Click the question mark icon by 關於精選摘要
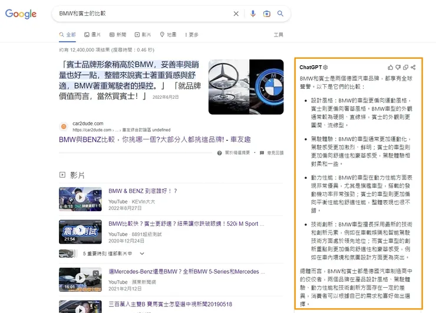The image size is (436, 313). tap(219, 153)
